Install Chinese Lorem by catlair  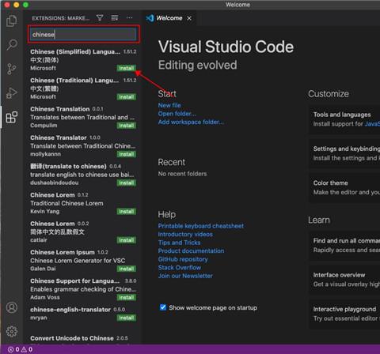127,240
